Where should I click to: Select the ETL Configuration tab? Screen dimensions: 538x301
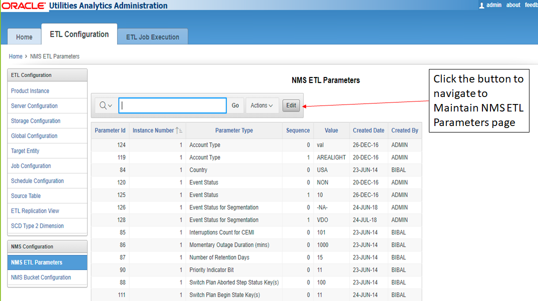click(x=79, y=34)
